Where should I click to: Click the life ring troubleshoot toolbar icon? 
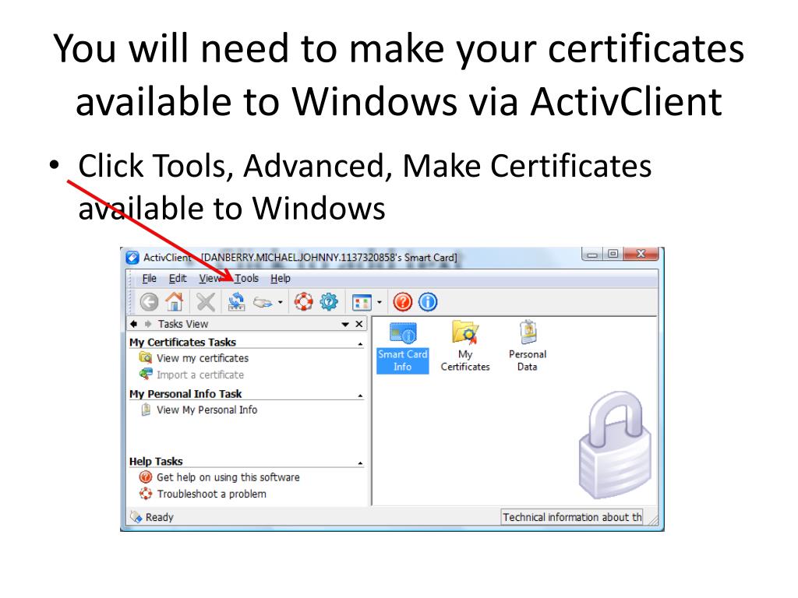[x=303, y=302]
